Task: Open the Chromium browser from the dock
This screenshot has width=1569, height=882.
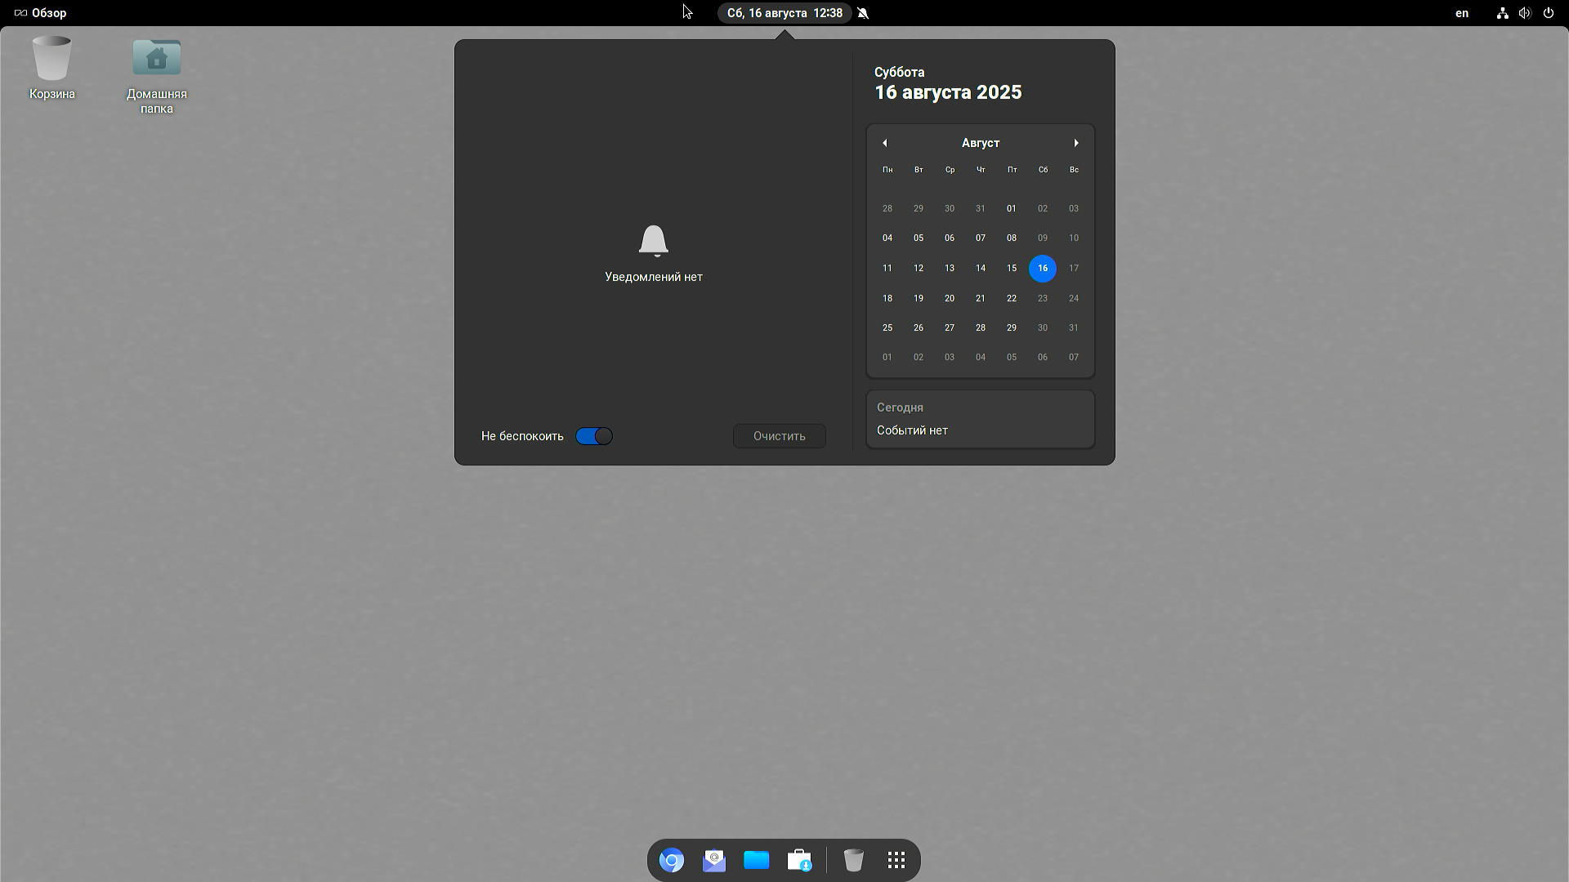Action: 671,860
